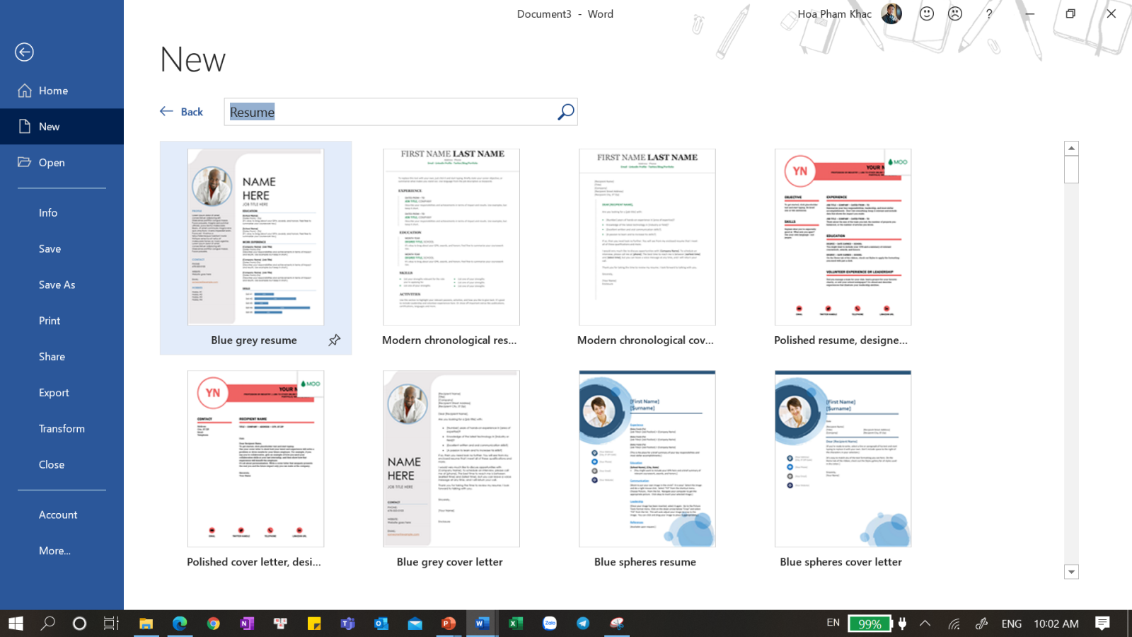The height and width of the screenshot is (637, 1132).
Task: Select the Blue spheres cover letter template
Action: [843, 459]
